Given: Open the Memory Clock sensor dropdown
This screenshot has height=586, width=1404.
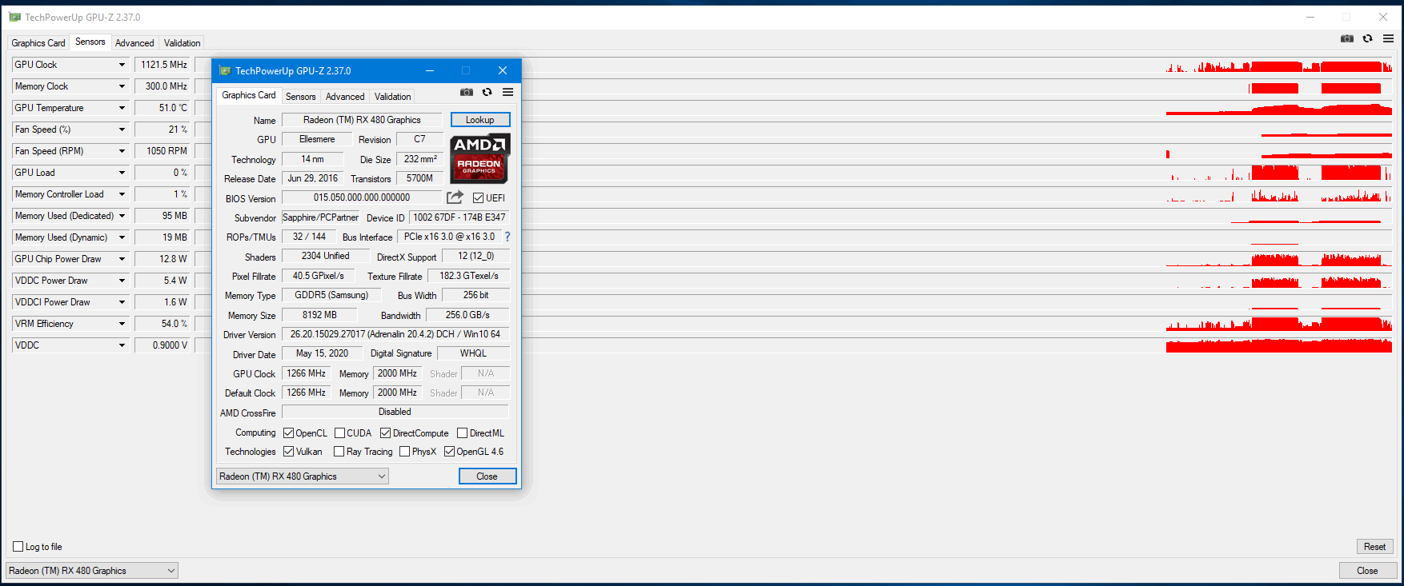Looking at the screenshot, I should tap(122, 86).
